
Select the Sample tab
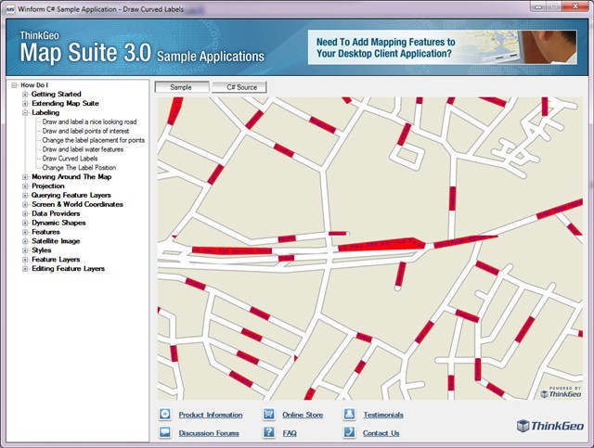click(181, 87)
